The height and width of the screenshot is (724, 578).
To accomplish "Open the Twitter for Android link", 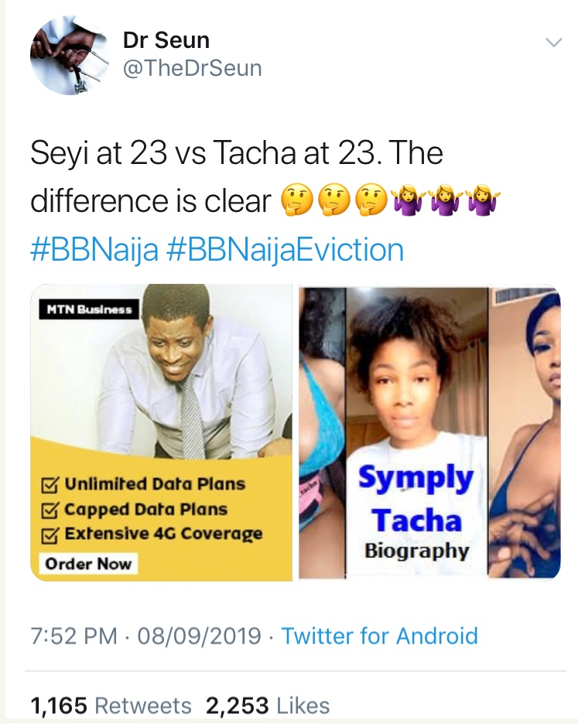I will (379, 636).
